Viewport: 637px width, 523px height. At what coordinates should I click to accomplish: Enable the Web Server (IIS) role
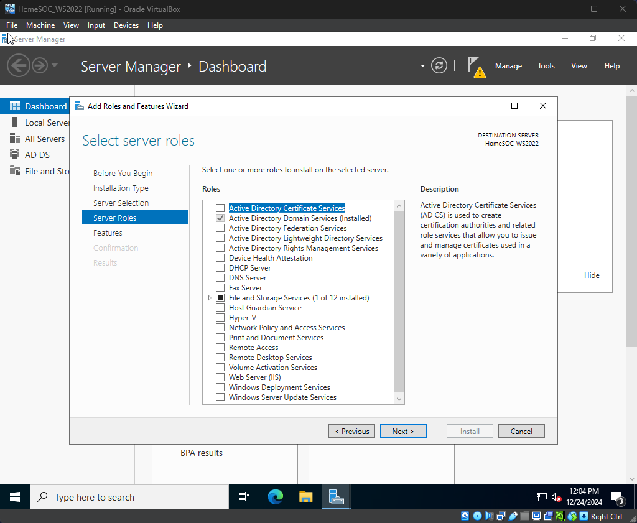pyautogui.click(x=220, y=377)
